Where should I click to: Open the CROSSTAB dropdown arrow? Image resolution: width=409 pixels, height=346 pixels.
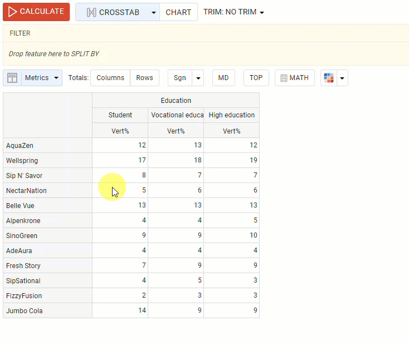[x=153, y=12]
